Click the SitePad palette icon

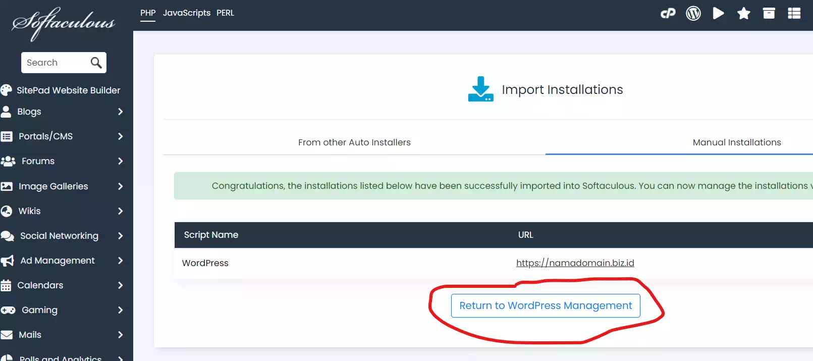(x=6, y=90)
